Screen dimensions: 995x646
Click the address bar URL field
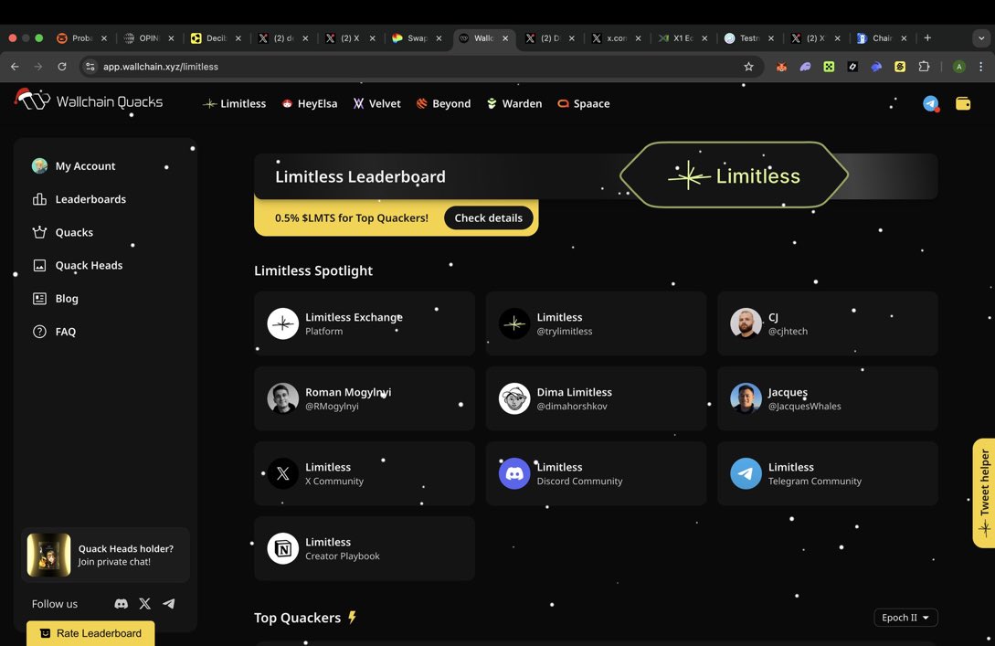click(418, 67)
